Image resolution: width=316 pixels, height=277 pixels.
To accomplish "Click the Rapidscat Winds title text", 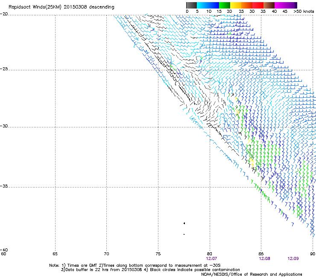I will (61, 7).
